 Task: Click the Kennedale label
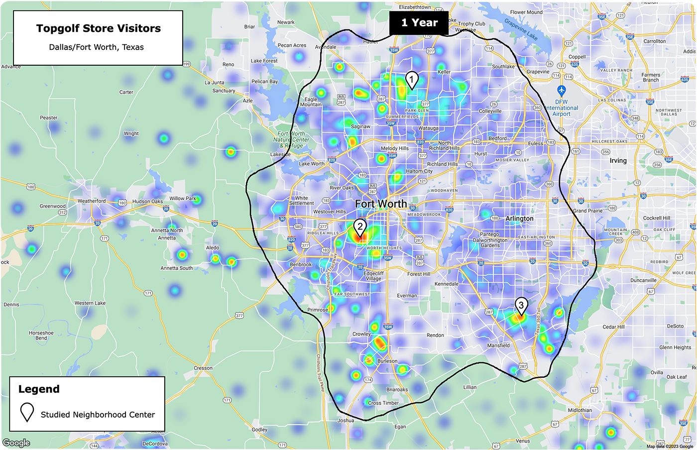coord(447,284)
